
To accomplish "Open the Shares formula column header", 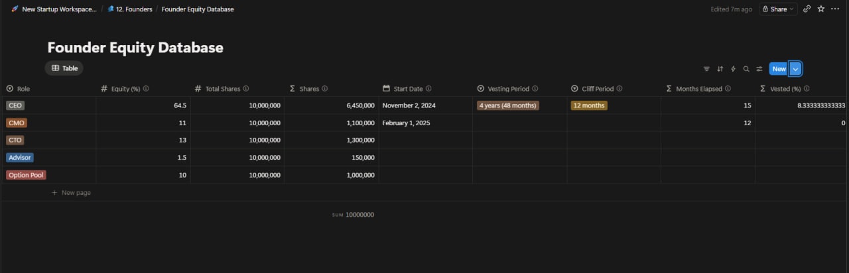I will [x=332, y=89].
